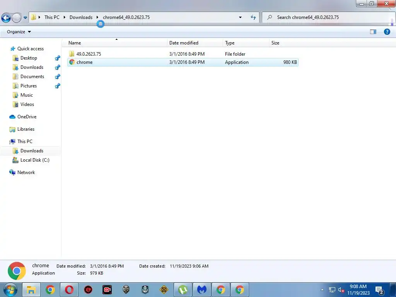The height and width of the screenshot is (297, 396).
Task: Click the Date created value in details pane
Action: [x=189, y=266]
